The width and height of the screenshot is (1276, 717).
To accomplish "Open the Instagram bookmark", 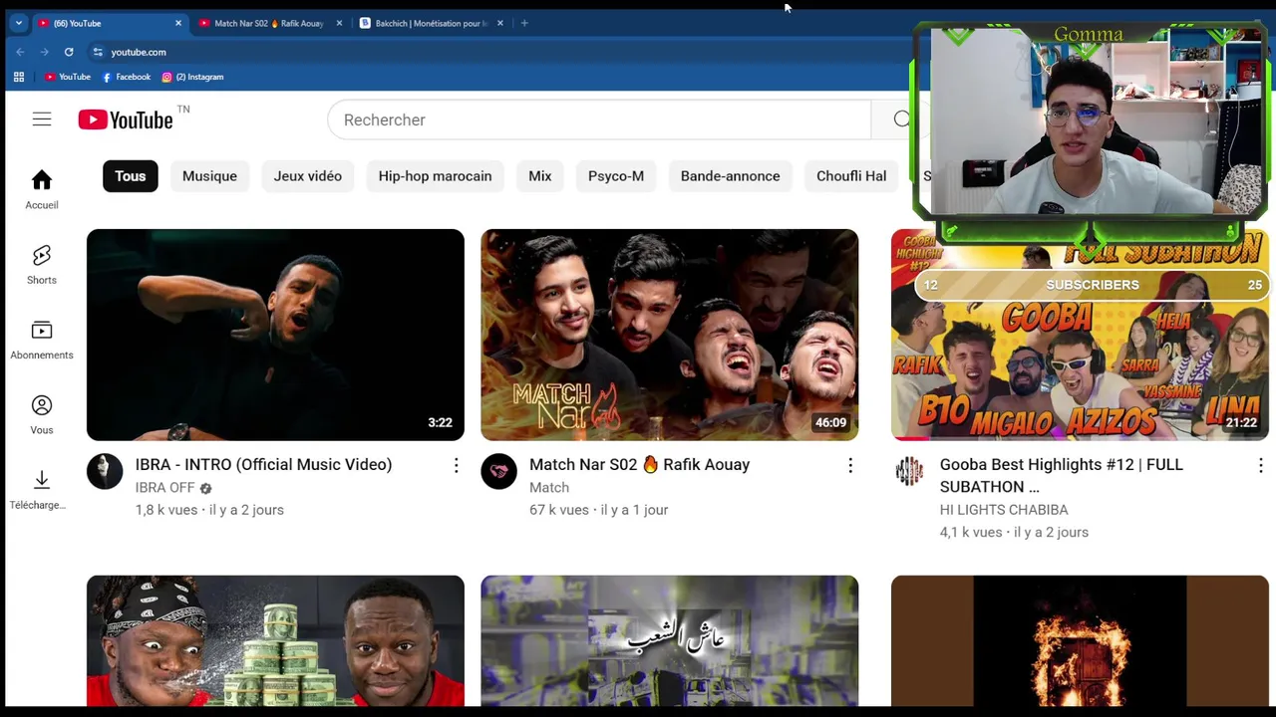I will pos(192,77).
